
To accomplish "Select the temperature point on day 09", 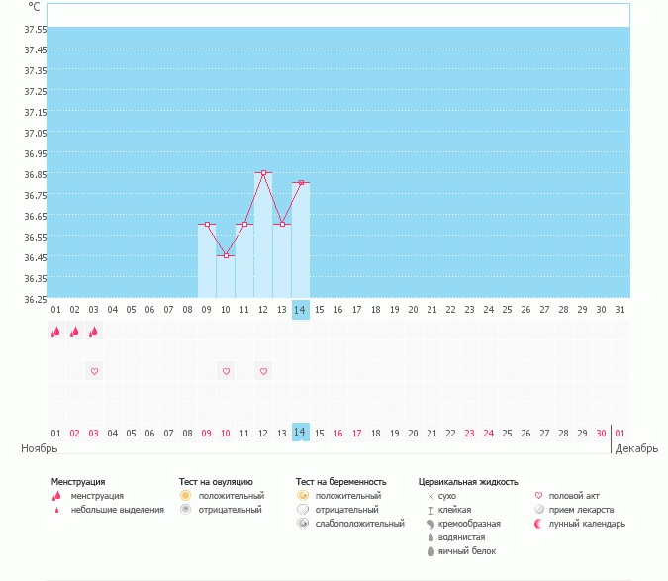I will (x=207, y=225).
